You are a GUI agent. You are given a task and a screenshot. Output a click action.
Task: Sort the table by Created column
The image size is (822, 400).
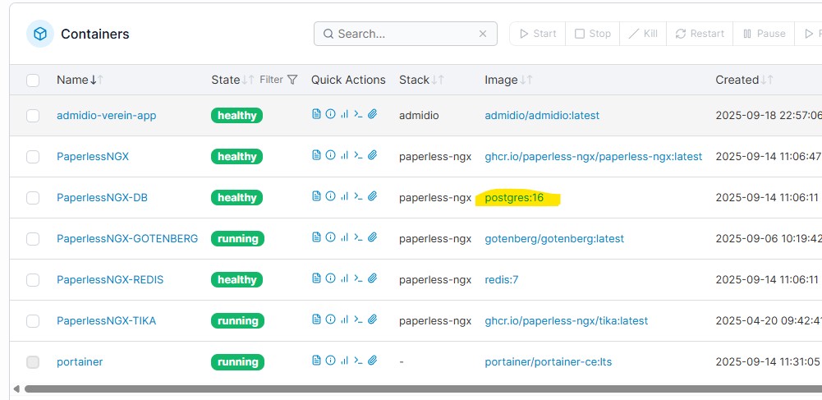737,80
